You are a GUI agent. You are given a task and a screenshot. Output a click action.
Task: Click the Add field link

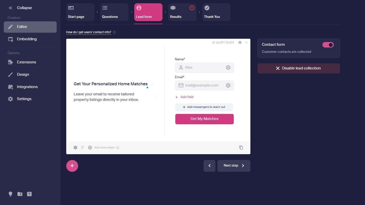pos(184,97)
